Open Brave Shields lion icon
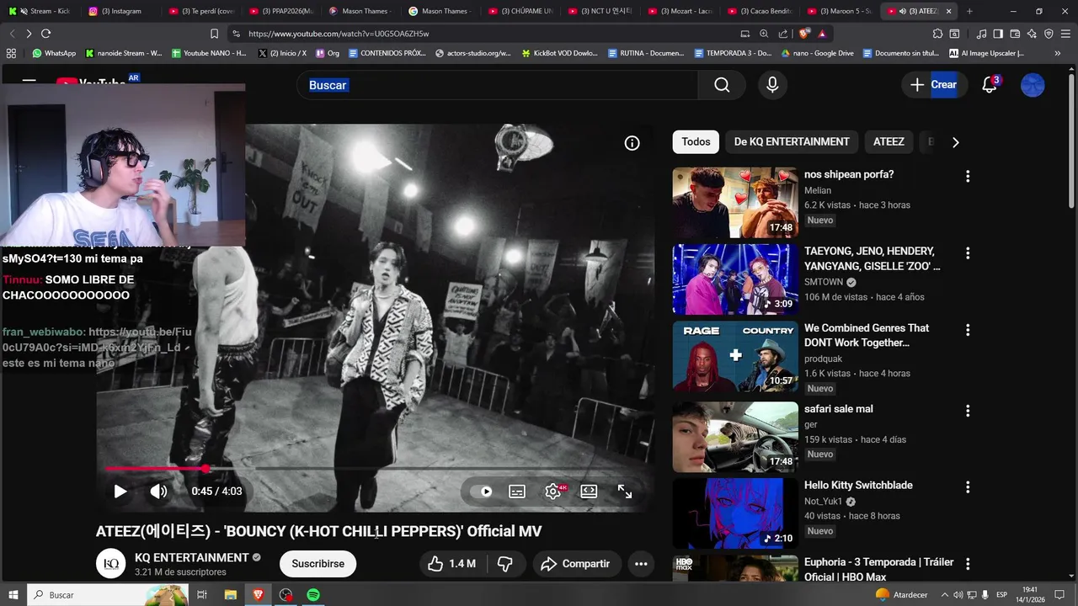This screenshot has height=606, width=1078. [x=803, y=34]
